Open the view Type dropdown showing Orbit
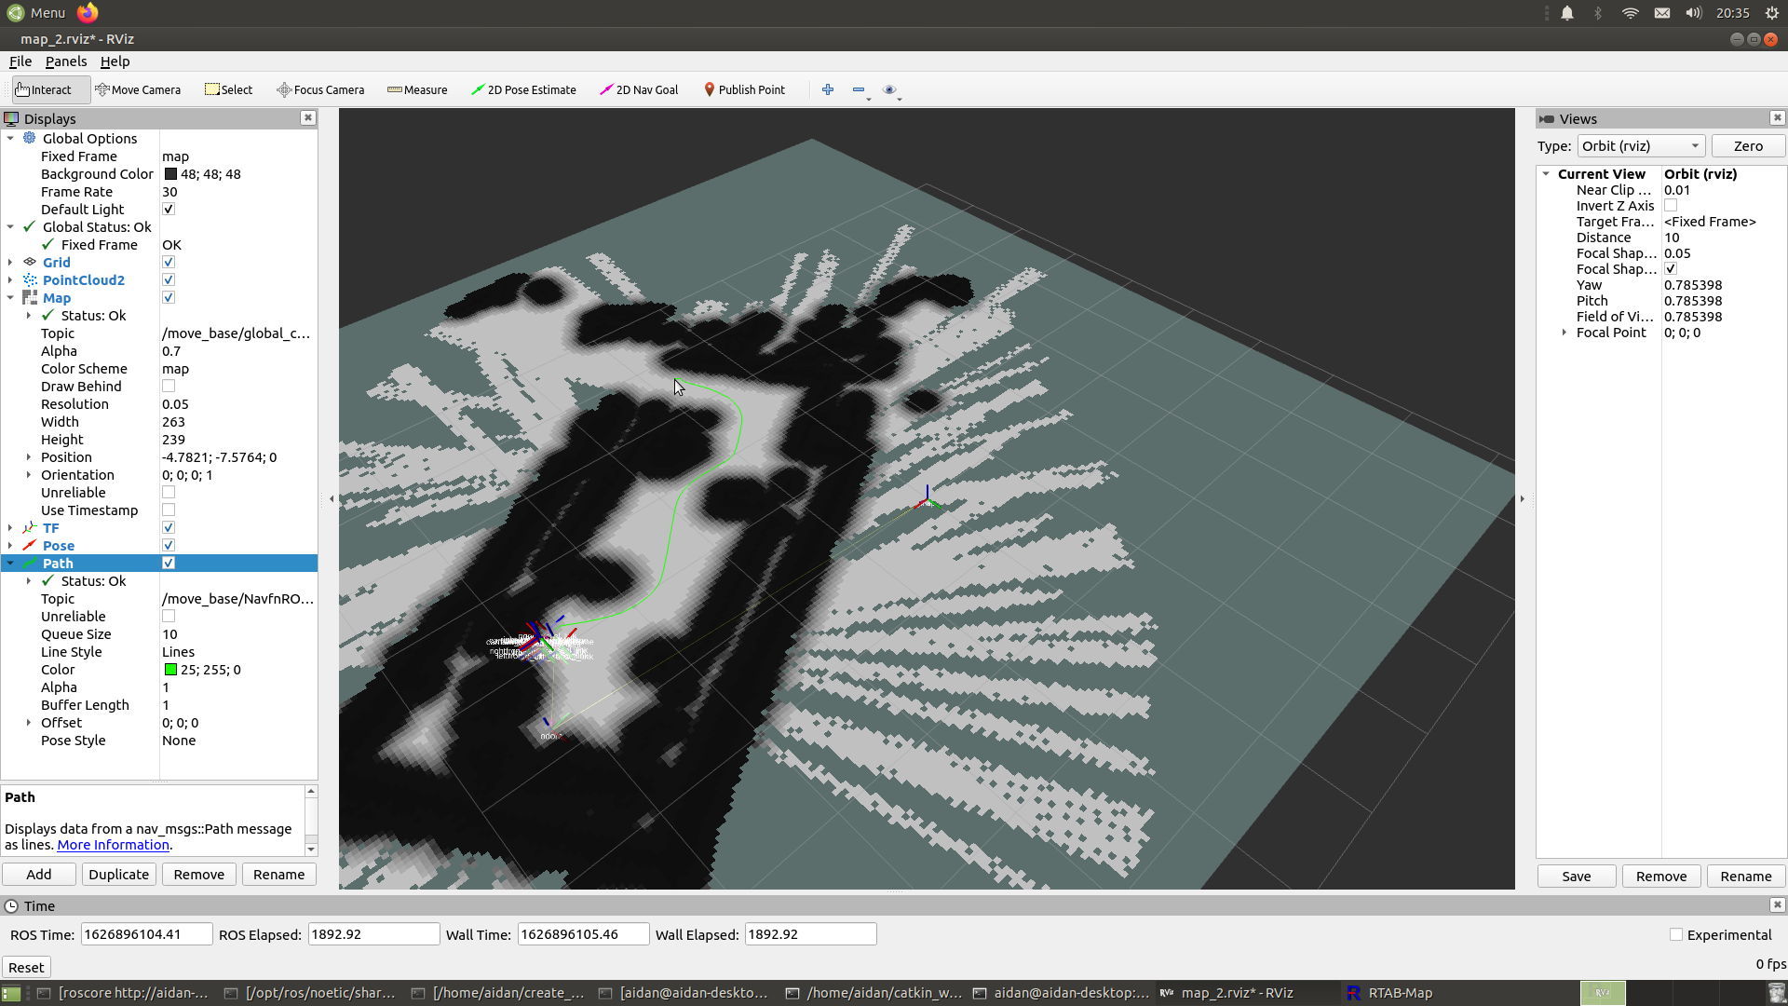 pyautogui.click(x=1642, y=145)
